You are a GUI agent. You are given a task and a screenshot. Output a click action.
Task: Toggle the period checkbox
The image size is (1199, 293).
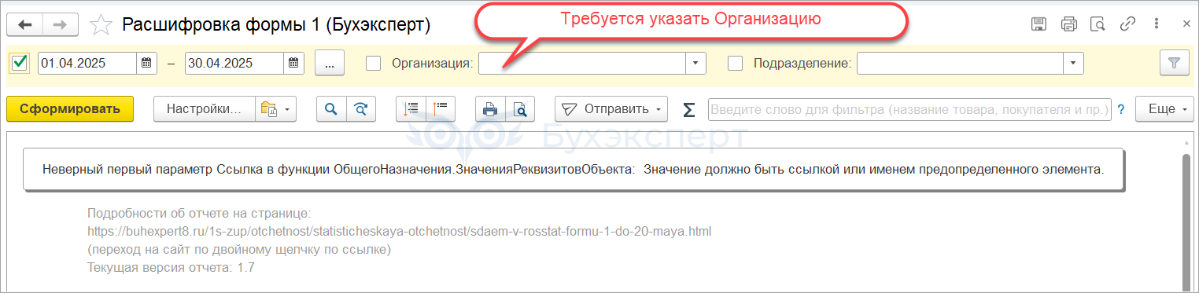point(20,63)
